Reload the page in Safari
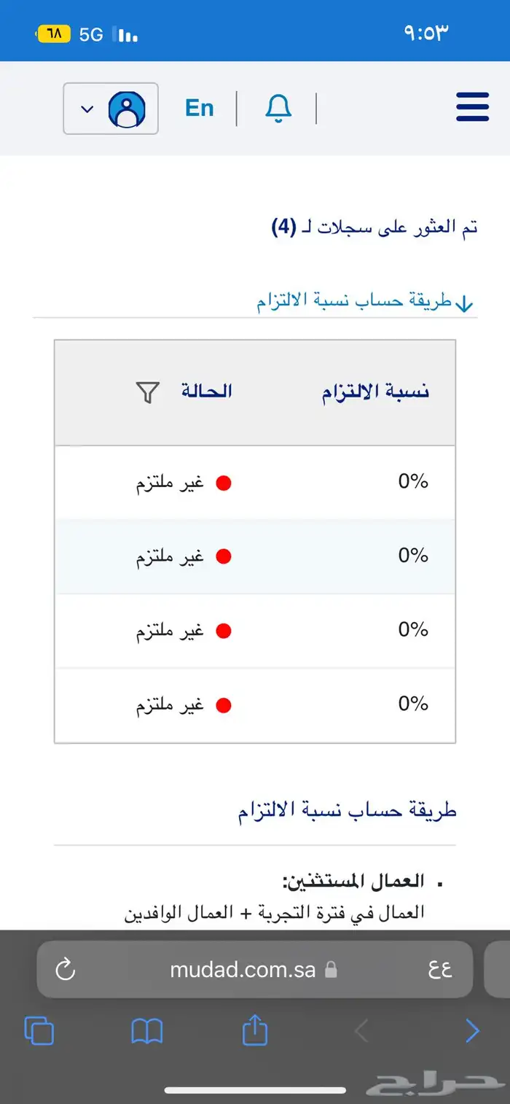 pos(66,969)
